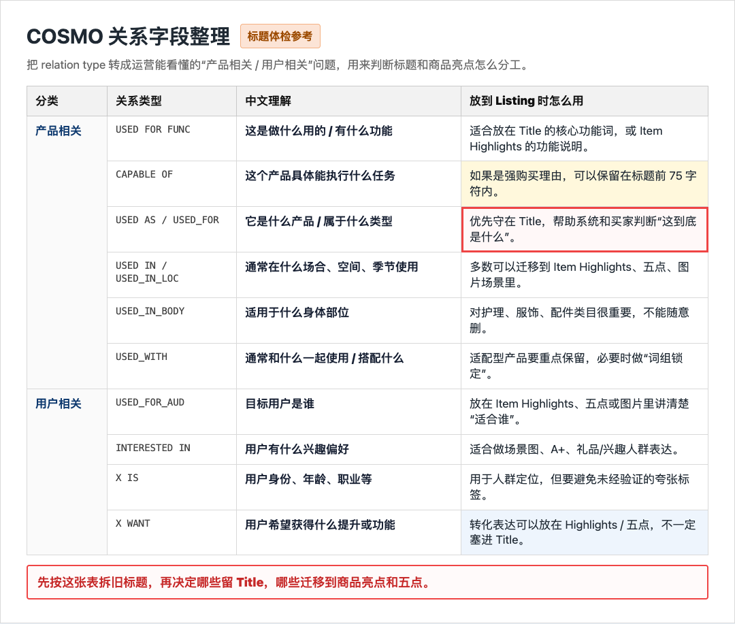This screenshot has height=624, width=735.
Task: Click 用户身份、年龄、职业等
Action: 308,479
